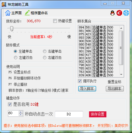This screenshot has width=132, height=133.
Task: Click script list scrollbar up arrow
Action: [x=121, y=28]
